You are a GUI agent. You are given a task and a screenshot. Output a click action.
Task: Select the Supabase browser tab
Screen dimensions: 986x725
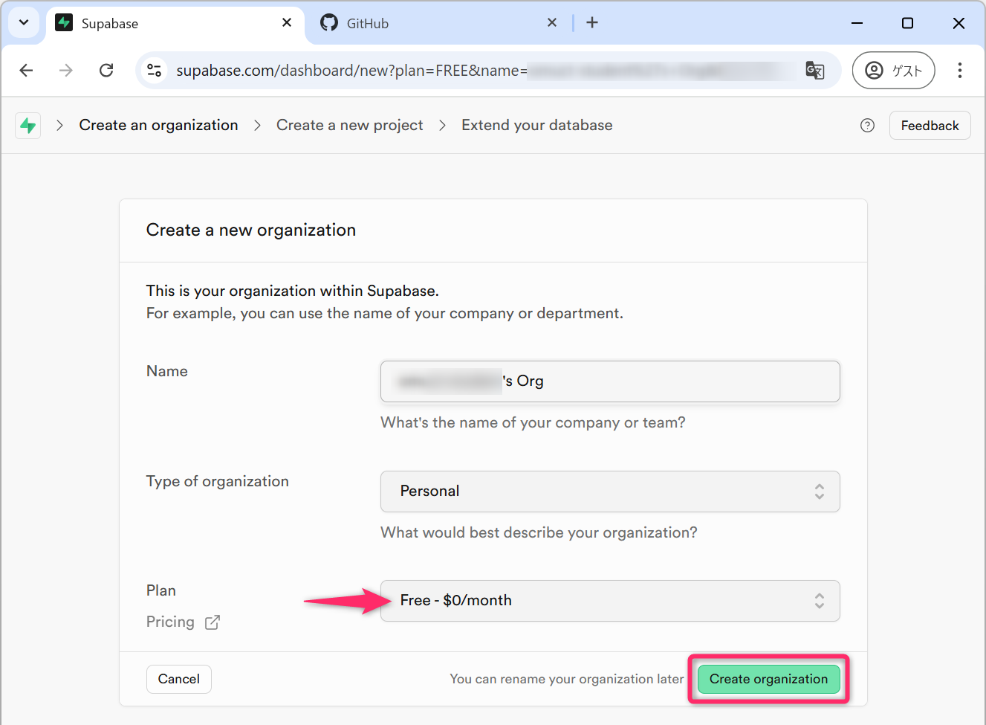(x=163, y=23)
